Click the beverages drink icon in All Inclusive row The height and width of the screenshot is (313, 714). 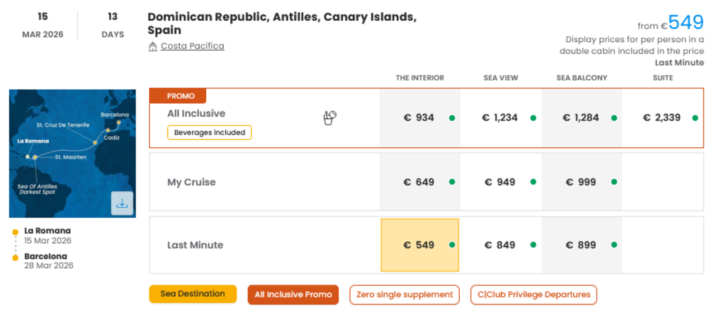[x=330, y=117]
